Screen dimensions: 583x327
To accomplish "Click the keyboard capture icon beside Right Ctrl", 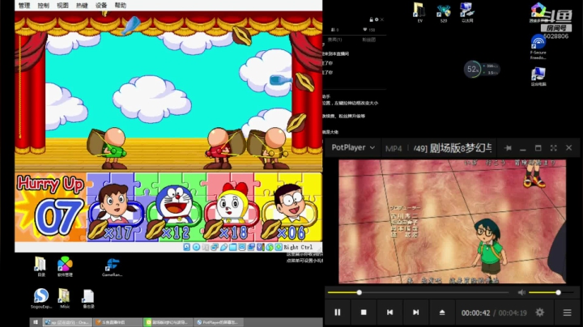I will (279, 247).
